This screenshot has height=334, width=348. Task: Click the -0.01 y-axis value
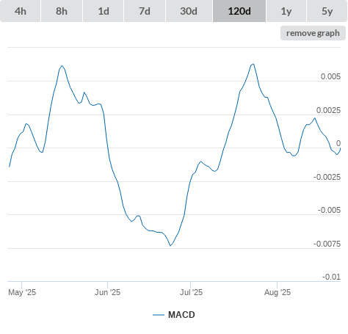click(331, 277)
